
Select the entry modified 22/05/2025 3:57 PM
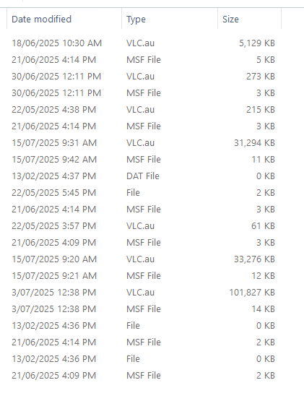click(x=143, y=226)
